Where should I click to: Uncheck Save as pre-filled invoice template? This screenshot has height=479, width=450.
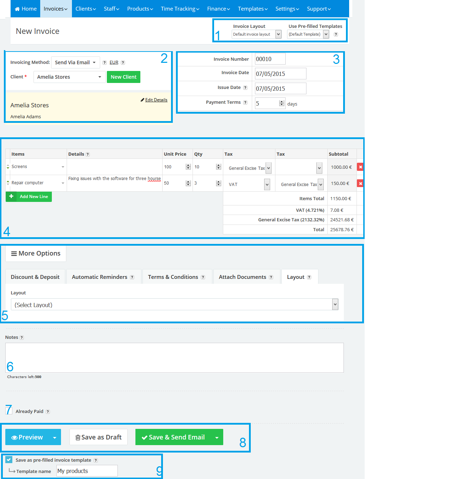[9, 460]
